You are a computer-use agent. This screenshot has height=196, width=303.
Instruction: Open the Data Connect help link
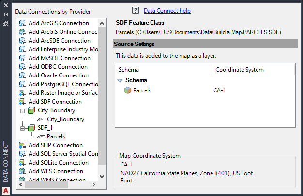167,11
